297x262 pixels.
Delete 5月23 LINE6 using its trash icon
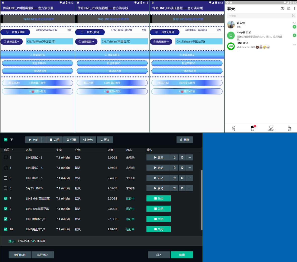[175, 188]
